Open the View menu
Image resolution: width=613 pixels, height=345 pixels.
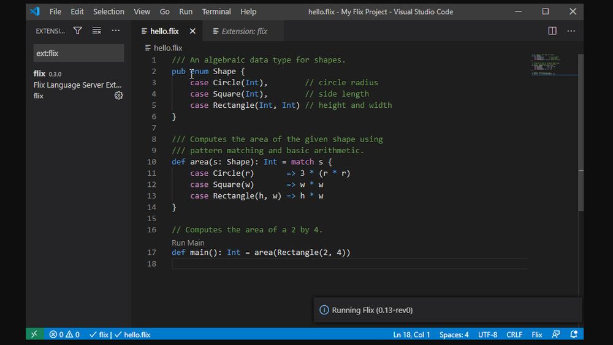142,12
